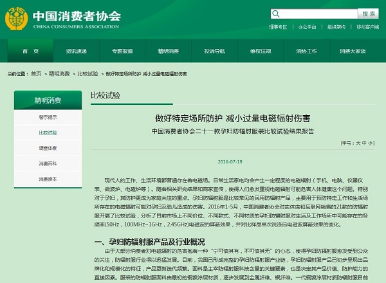Open 消费大家谈 navigation item

353,51
